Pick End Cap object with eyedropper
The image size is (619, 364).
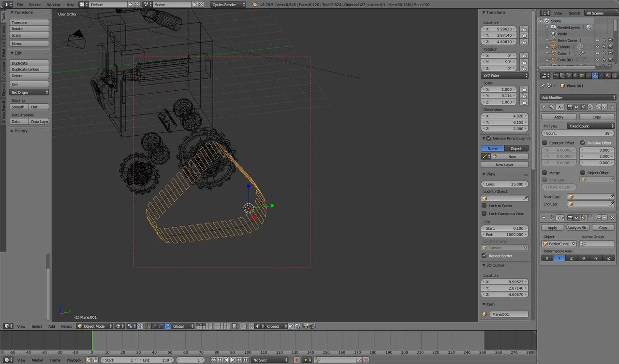pyautogui.click(x=612, y=204)
